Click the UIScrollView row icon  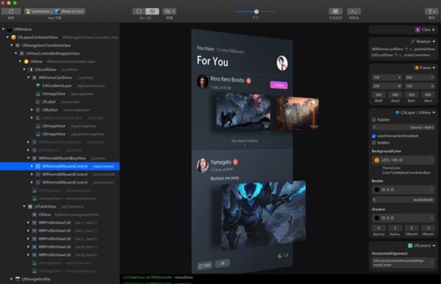pyautogui.click(x=30, y=70)
